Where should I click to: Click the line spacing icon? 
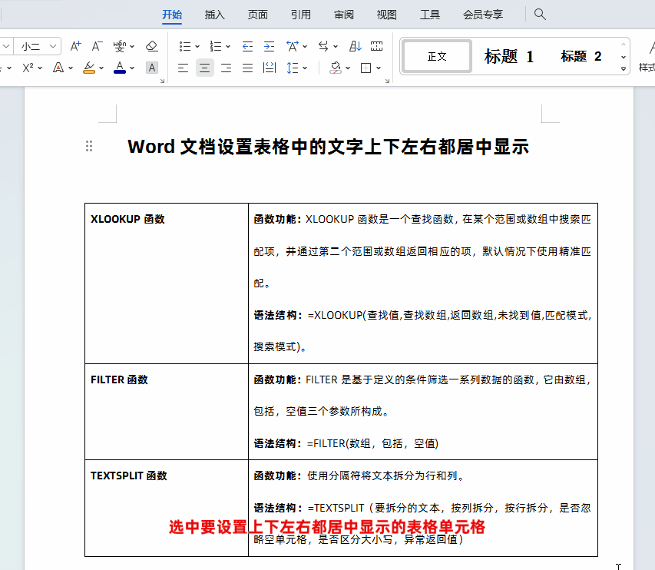click(293, 68)
